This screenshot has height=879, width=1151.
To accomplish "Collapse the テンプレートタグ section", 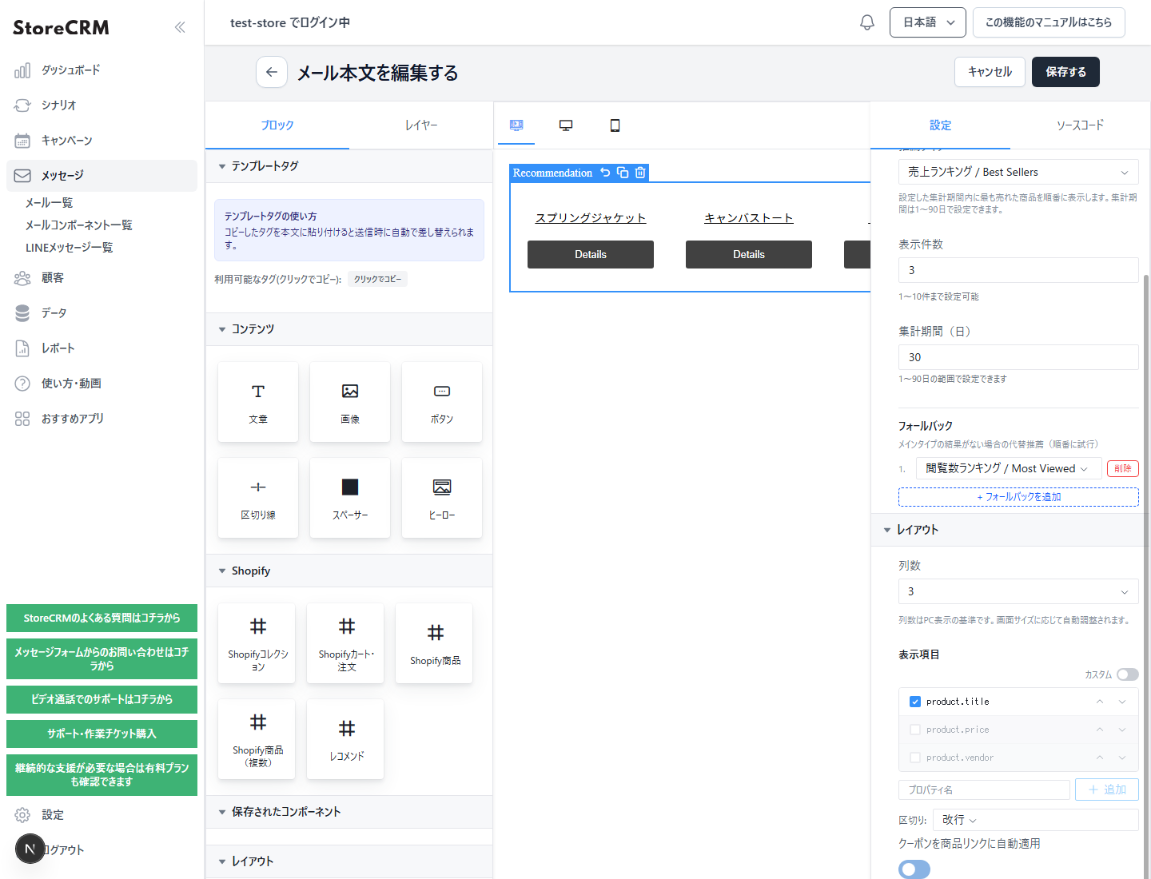I will pos(349,166).
